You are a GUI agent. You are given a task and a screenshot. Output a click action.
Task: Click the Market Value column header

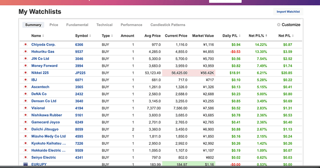[x=203, y=36]
